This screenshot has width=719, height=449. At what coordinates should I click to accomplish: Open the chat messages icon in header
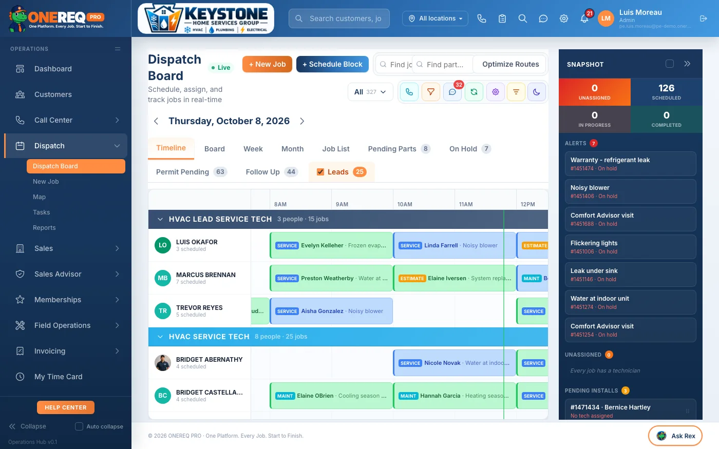click(543, 18)
